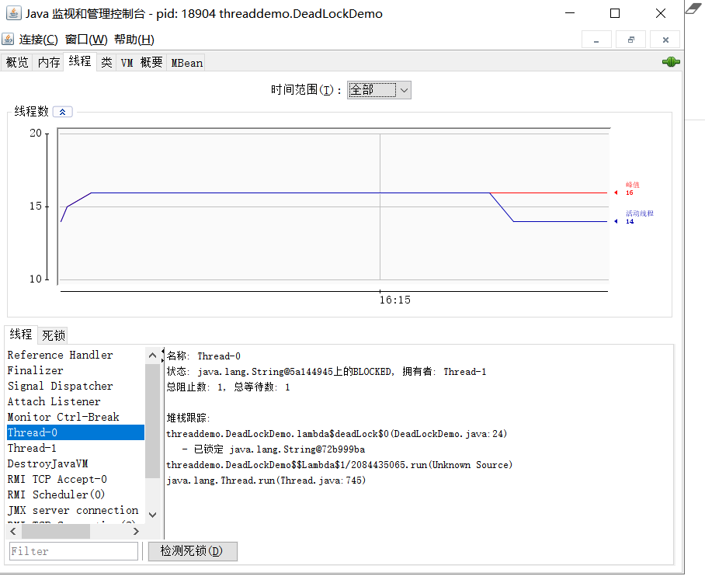
Task: Click the Thread.java:745 stack frame
Action: (x=266, y=481)
